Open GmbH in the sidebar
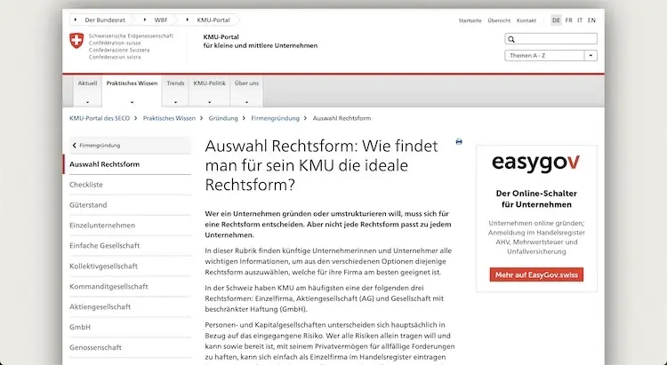 tap(80, 327)
